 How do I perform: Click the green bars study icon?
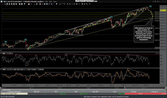tap(60, 4)
